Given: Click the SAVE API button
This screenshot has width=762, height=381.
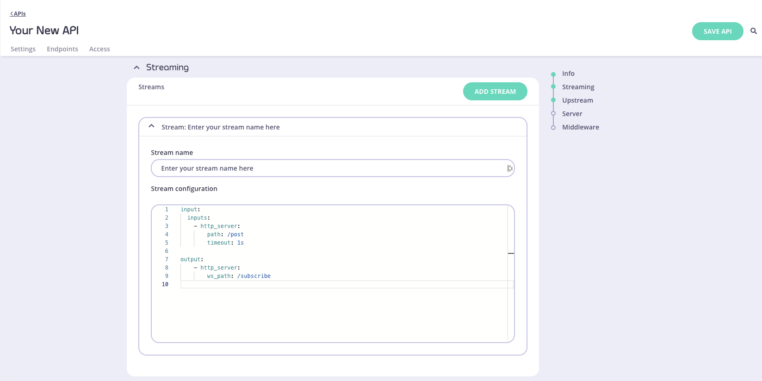Looking at the screenshot, I should tap(718, 31).
